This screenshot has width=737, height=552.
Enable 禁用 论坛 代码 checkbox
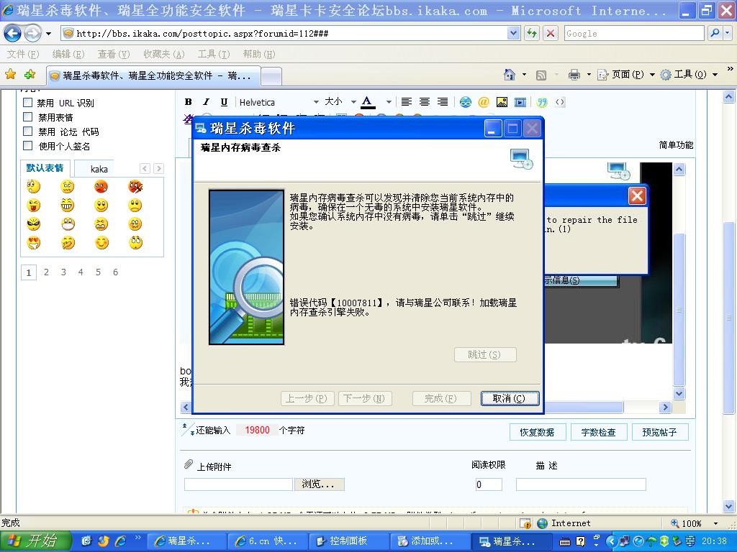(28, 132)
